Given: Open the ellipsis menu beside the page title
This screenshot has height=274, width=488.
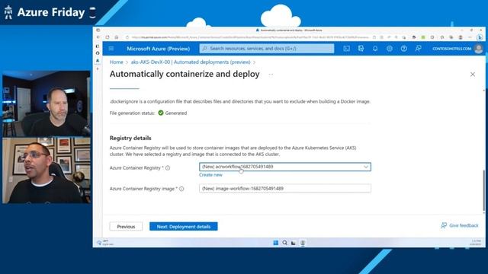Looking at the screenshot, I should [271, 75].
